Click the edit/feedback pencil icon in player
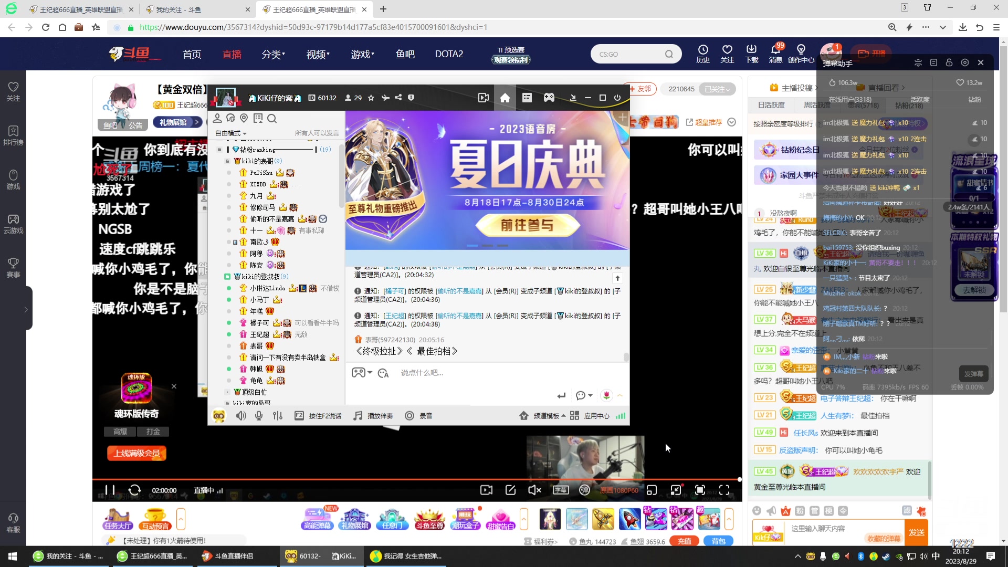This screenshot has height=567, width=1008. [510, 490]
